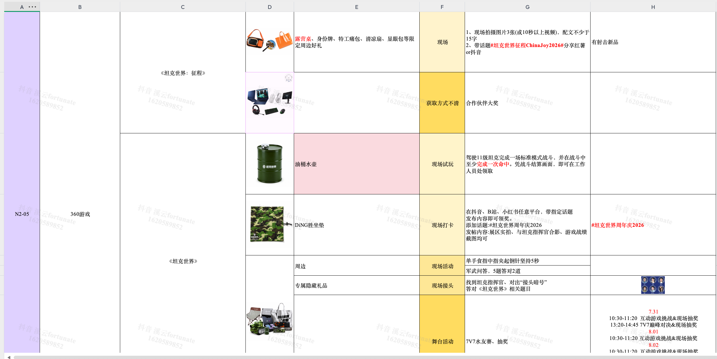Select column D header

point(270,7)
